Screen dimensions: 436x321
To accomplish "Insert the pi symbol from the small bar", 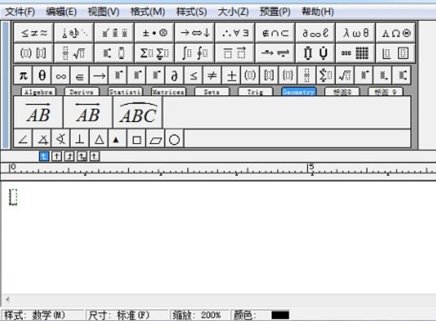I will coord(23,76).
